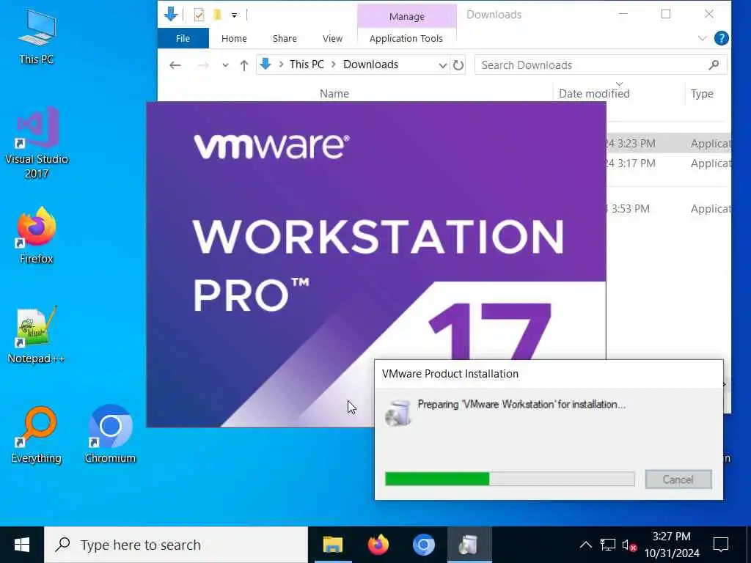751x563 pixels.
Task: Select the file row dated 3:23 PM
Action: pos(668,144)
